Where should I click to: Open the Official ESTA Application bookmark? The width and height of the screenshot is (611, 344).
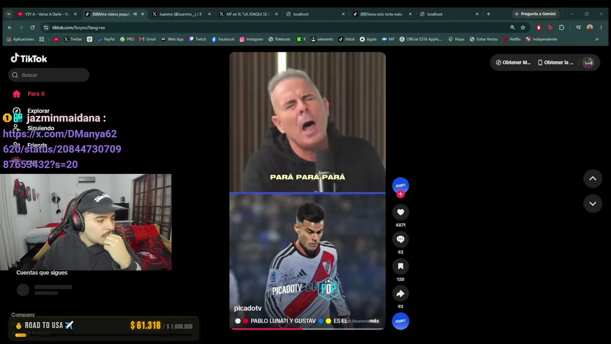[421, 39]
